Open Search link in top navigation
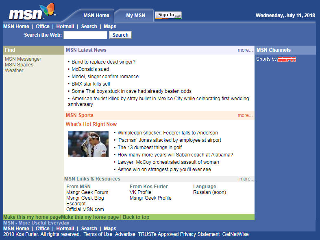 (x=89, y=26)
